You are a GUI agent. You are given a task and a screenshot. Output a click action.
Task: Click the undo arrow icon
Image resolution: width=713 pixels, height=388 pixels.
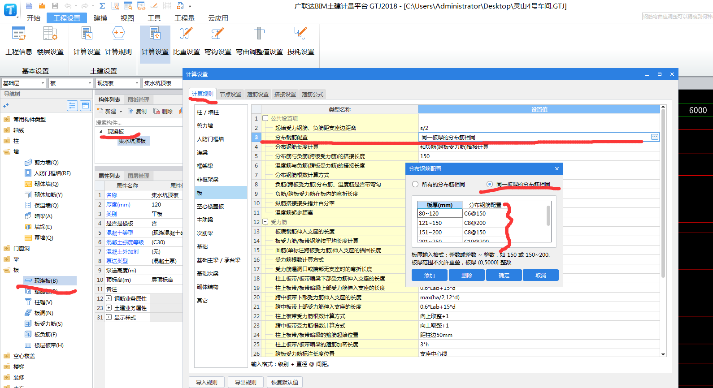[x=68, y=6]
